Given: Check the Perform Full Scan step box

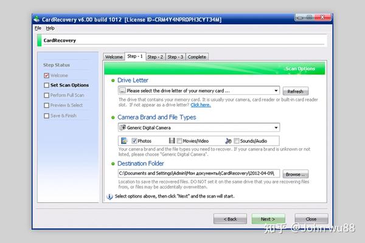Looking at the screenshot, I should point(47,95).
